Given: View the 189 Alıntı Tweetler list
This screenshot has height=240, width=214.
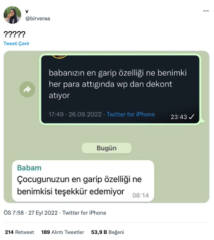Looking at the screenshot, I should (63, 232).
